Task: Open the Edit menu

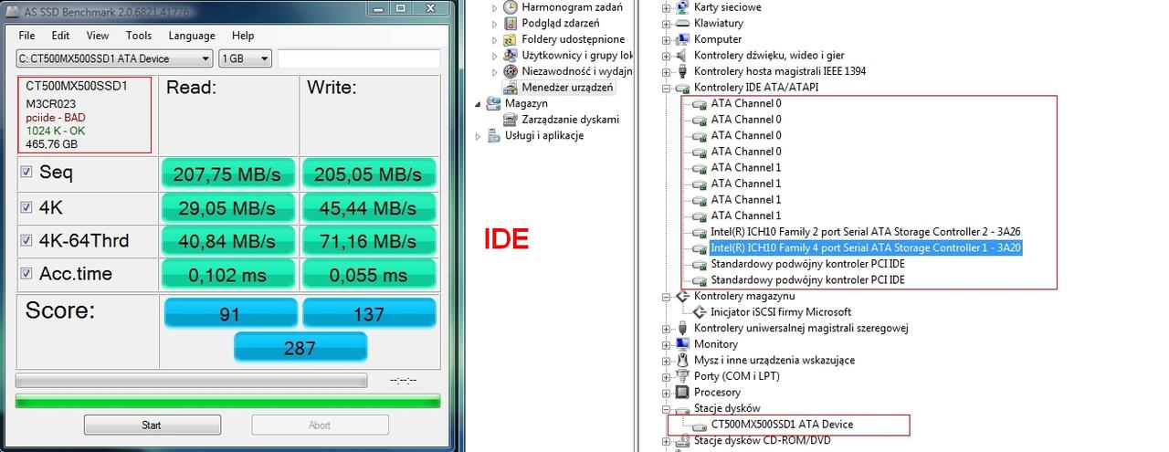Action: [x=60, y=36]
